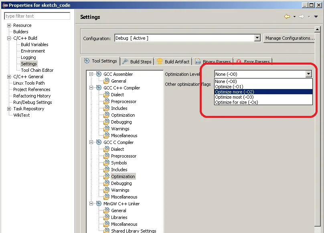Screen dimensions: 324x233
Task: Click the Dialect icon under GCC C++ Compiler
Action: [106, 95]
